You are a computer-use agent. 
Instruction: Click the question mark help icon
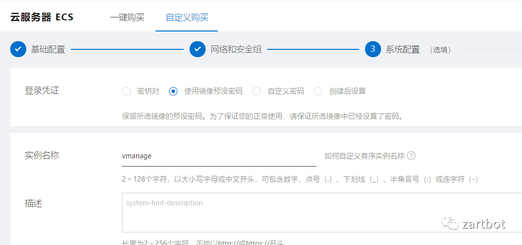(x=412, y=155)
